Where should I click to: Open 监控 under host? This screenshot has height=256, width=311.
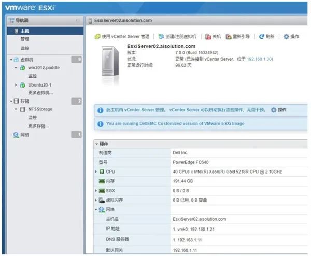25,48
